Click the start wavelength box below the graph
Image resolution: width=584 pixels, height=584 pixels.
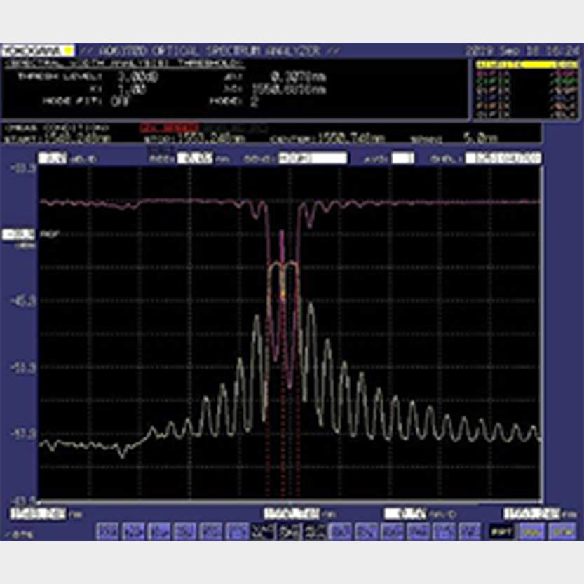click(x=39, y=513)
